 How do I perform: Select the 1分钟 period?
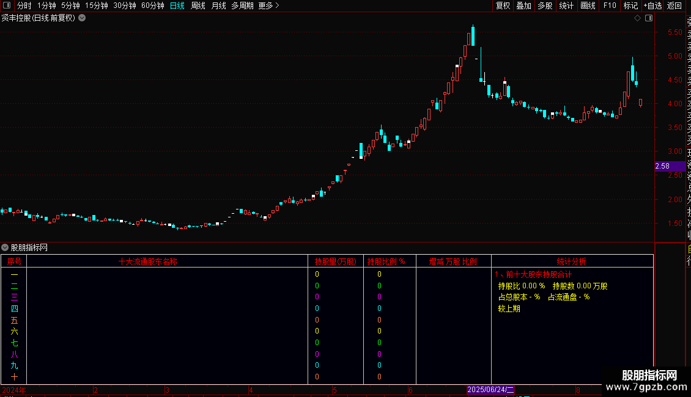46,5
